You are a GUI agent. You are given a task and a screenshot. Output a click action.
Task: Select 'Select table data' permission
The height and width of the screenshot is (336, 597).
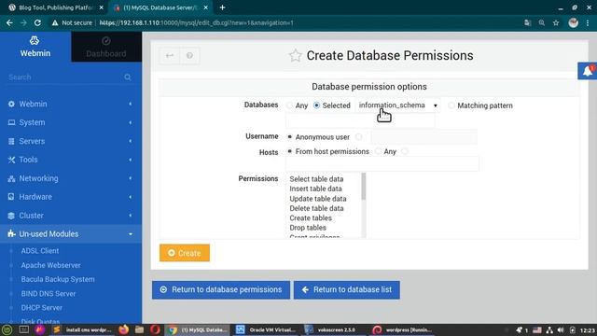316,179
